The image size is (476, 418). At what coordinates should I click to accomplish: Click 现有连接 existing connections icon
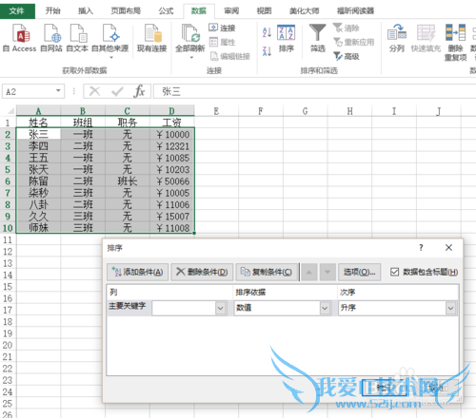tap(152, 33)
